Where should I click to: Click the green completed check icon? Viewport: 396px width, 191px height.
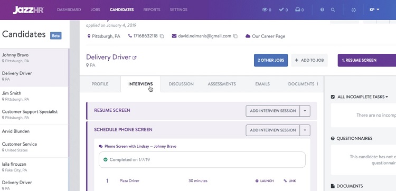106,159
